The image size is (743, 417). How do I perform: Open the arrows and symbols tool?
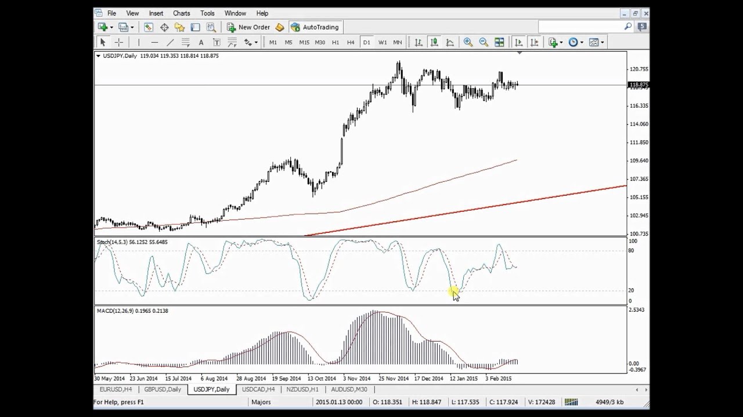click(x=248, y=42)
